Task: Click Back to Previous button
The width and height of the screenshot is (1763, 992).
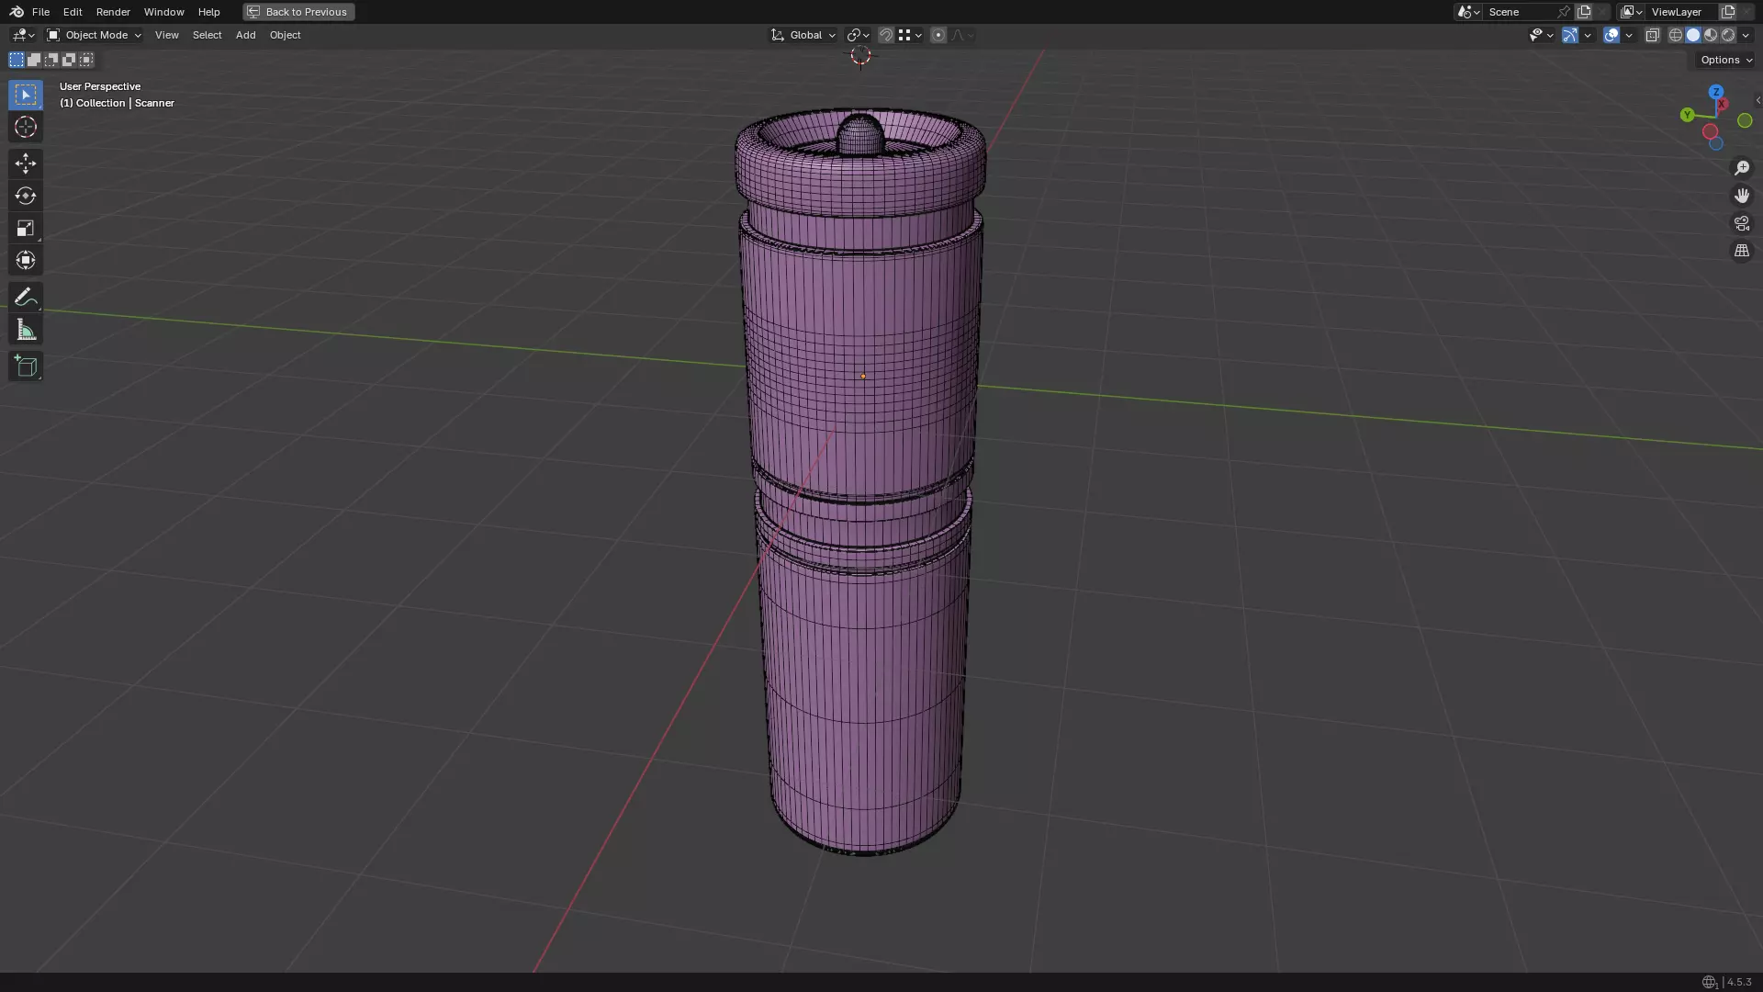Action: coord(298,12)
